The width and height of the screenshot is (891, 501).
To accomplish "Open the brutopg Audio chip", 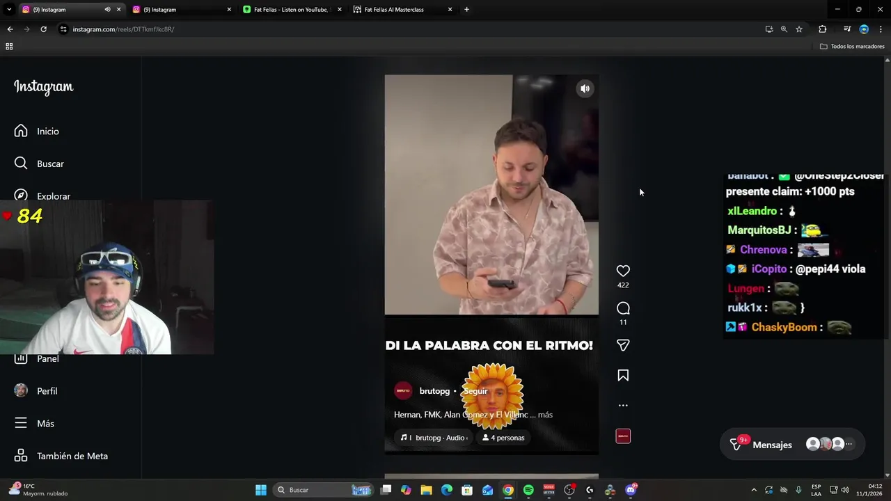I will [x=434, y=438].
